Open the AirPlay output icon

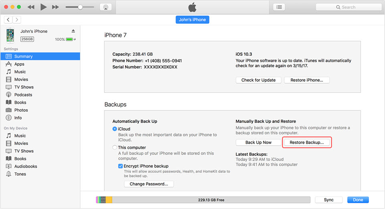106,7
